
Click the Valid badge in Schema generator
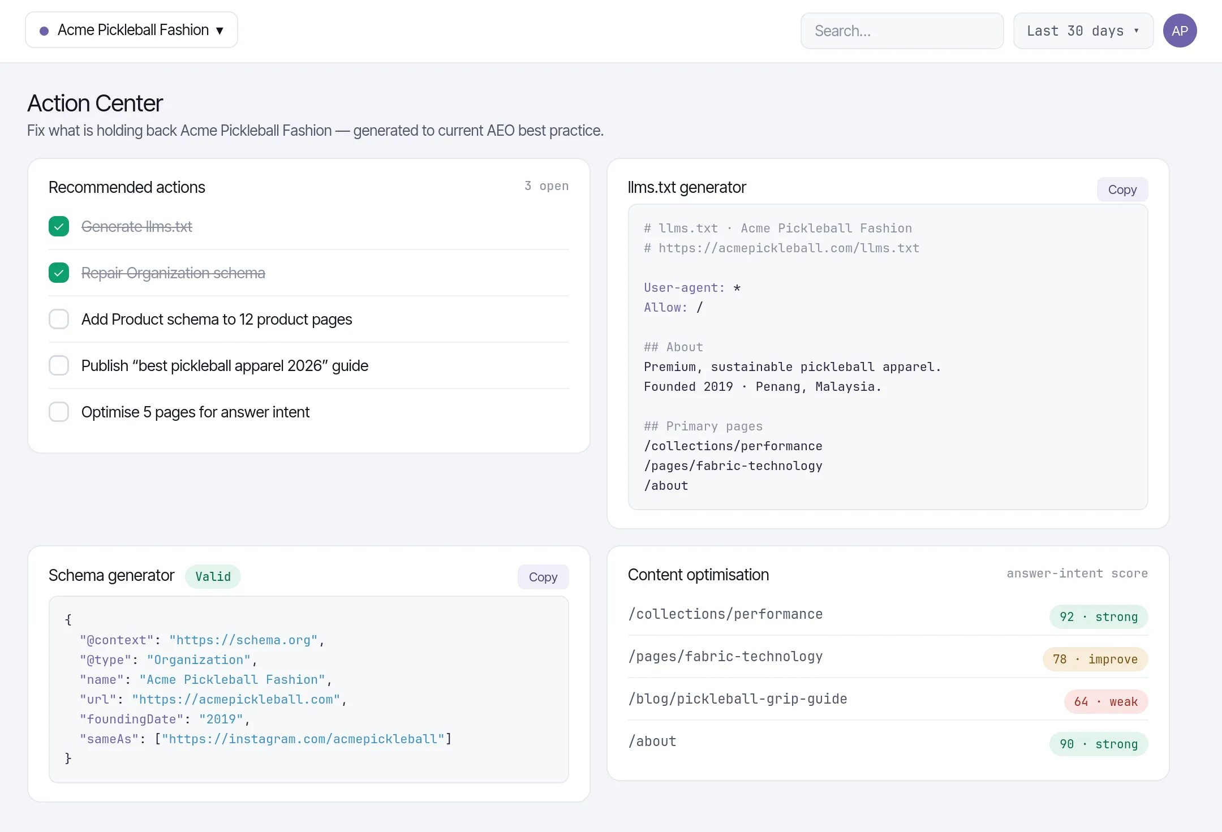coord(213,576)
